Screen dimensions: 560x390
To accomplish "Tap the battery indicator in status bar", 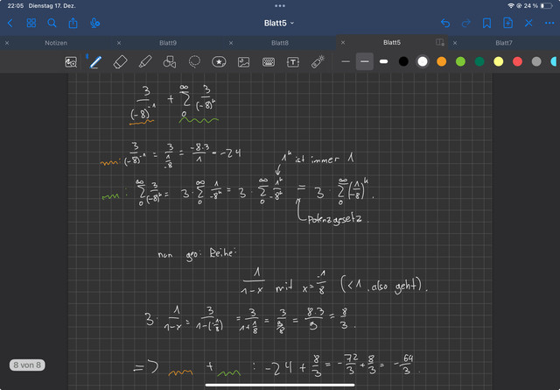I will (546, 6).
